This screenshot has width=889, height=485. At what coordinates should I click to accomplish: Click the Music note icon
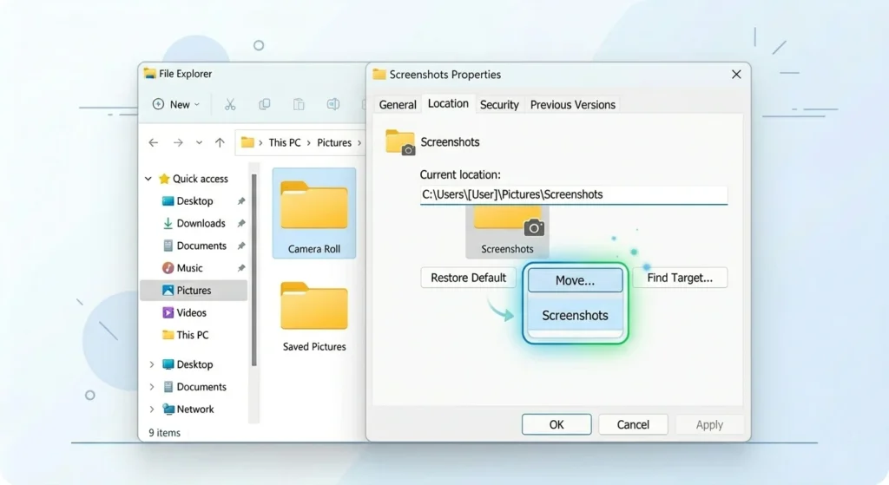tap(168, 267)
